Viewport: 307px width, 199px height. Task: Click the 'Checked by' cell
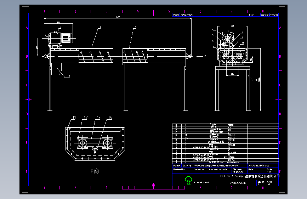[x=200, y=171]
